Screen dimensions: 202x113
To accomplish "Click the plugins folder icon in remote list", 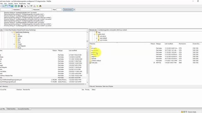I will [91, 52].
